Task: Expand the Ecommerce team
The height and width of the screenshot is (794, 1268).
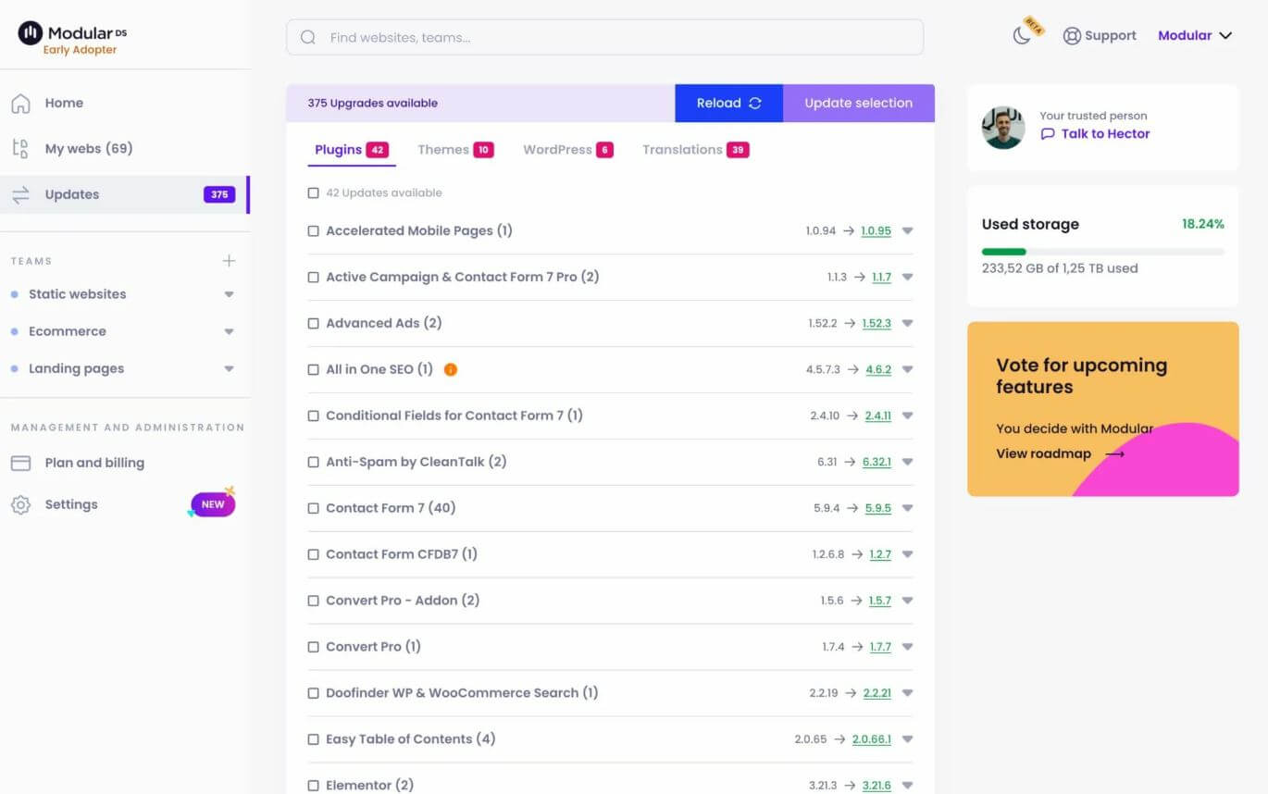Action: point(229,331)
